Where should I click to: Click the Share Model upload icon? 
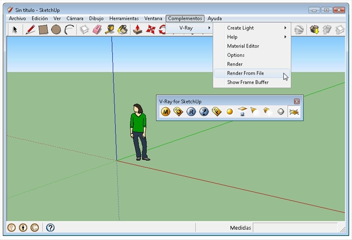(x=327, y=29)
